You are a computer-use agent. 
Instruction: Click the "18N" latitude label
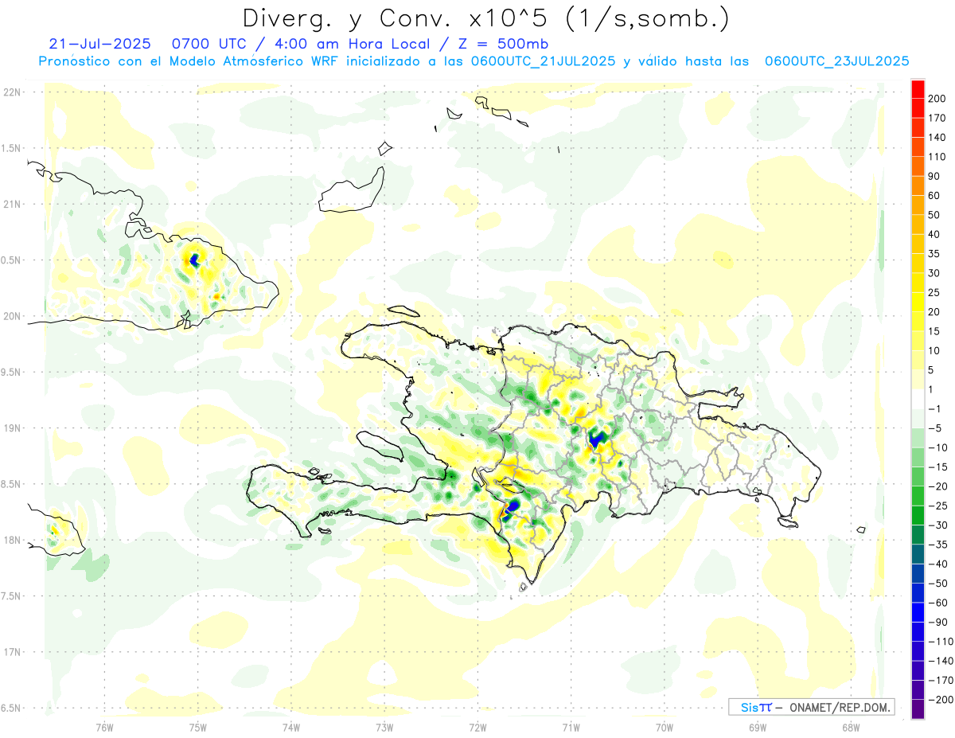coord(12,540)
